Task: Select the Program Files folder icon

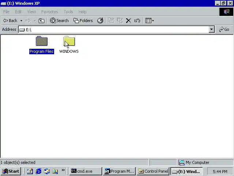Action: [42, 41]
